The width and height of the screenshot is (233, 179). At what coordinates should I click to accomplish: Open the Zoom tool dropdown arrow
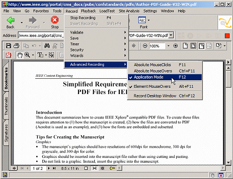pos(33,55)
